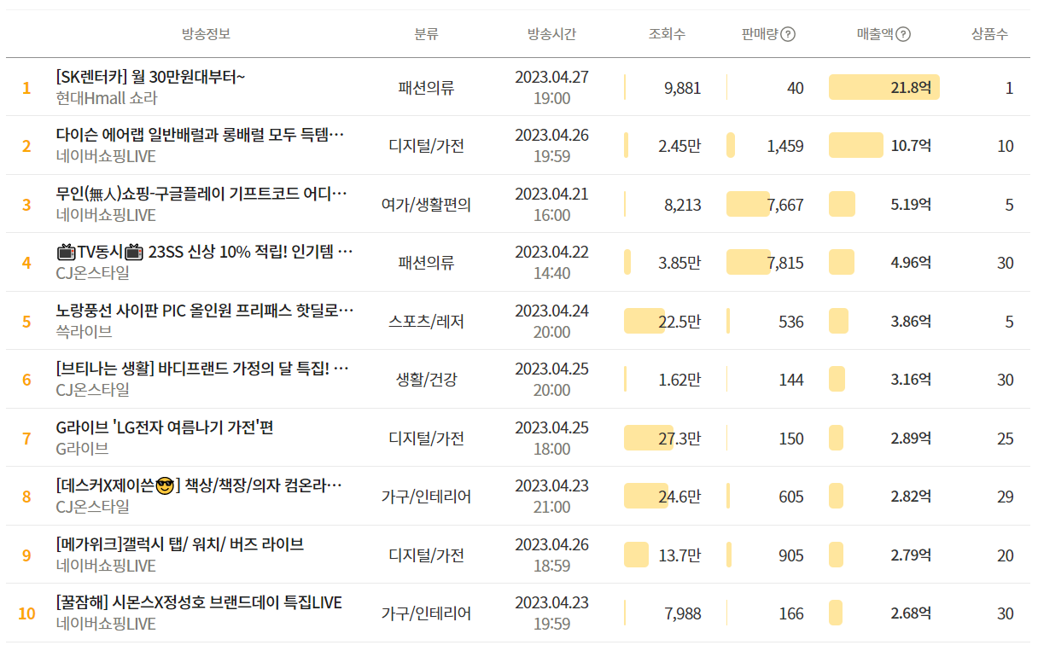Click the product count 29

1006,497
